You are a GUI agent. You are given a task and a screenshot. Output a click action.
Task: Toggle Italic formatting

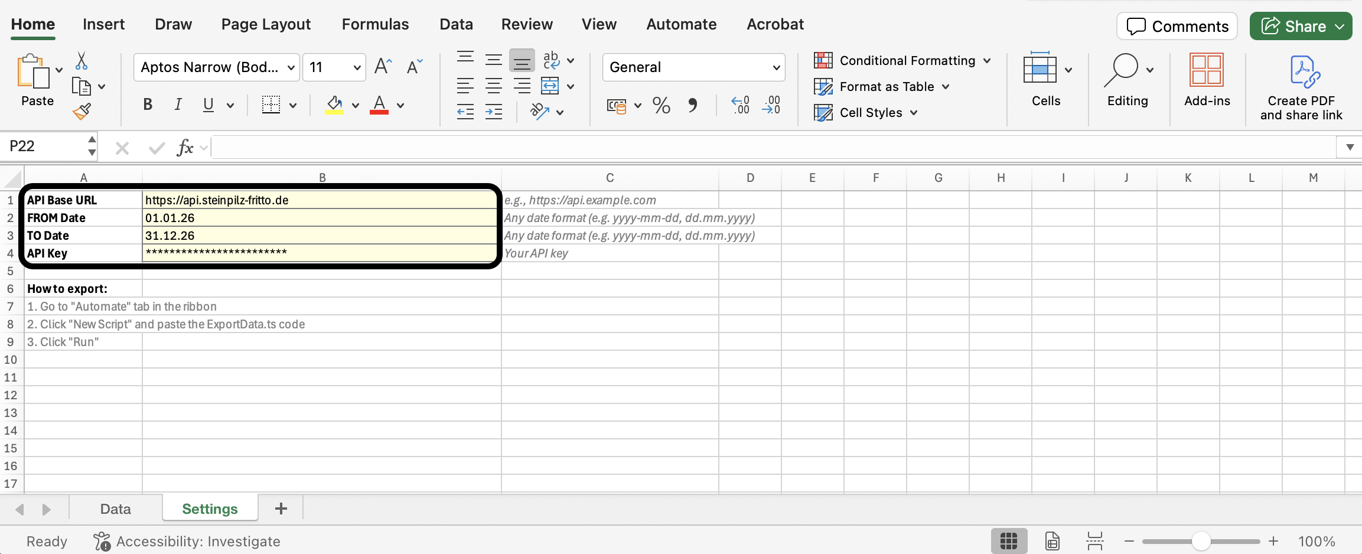(178, 105)
